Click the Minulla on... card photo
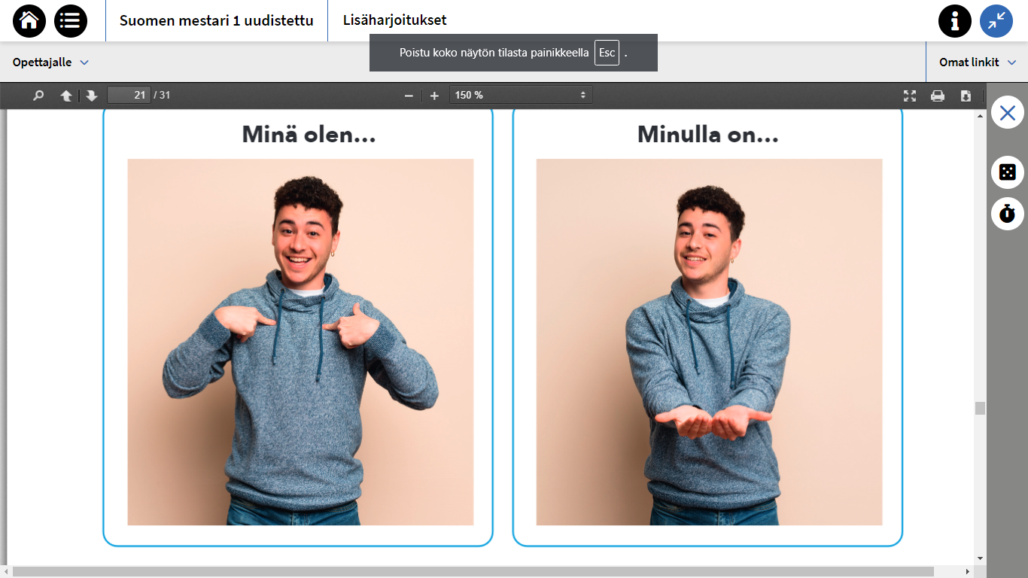 click(709, 342)
